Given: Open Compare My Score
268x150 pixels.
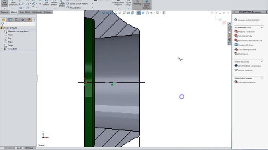Looking at the screenshot, I should [244, 45].
